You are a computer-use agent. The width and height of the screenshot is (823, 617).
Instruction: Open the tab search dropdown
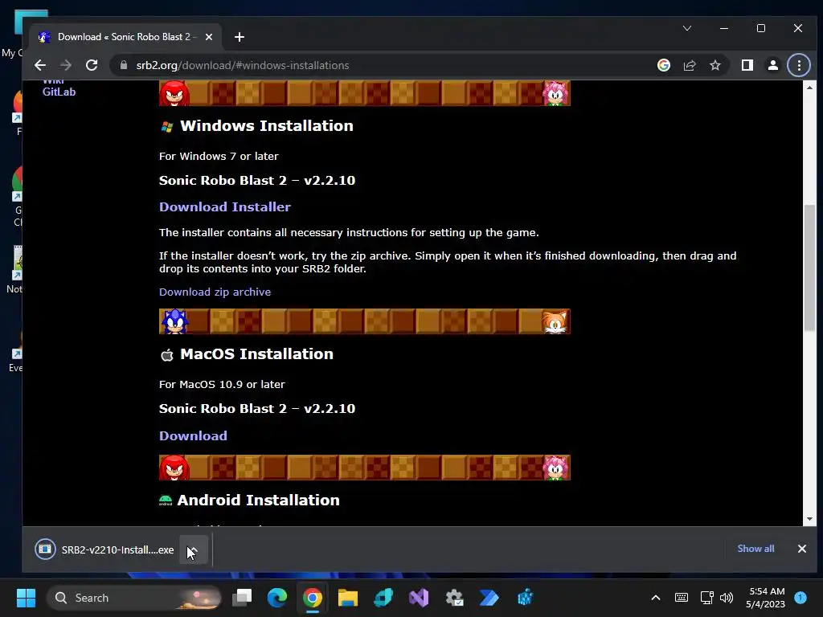[687, 28]
